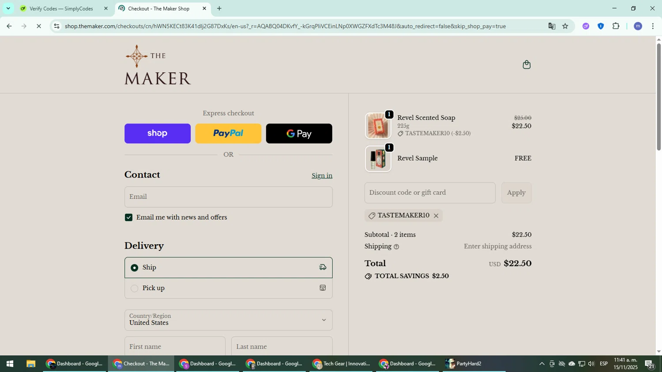Switch to Tech Gear Innovati taskbar window
This screenshot has height=372, width=662.
click(x=340, y=364)
